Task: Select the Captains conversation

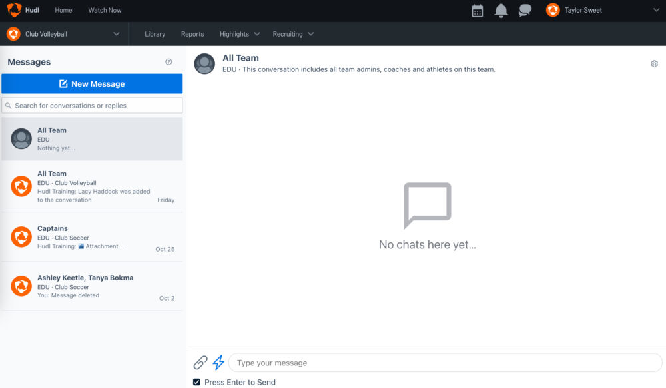Action: 92,237
